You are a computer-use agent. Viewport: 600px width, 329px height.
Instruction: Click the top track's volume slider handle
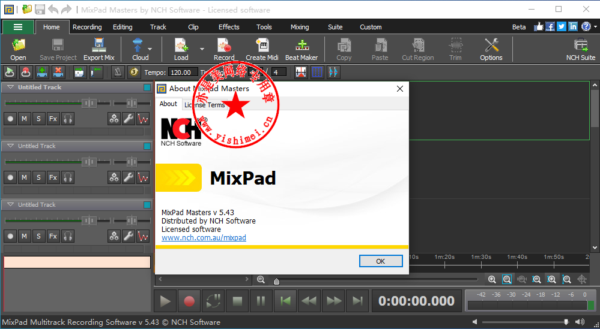[89, 103]
